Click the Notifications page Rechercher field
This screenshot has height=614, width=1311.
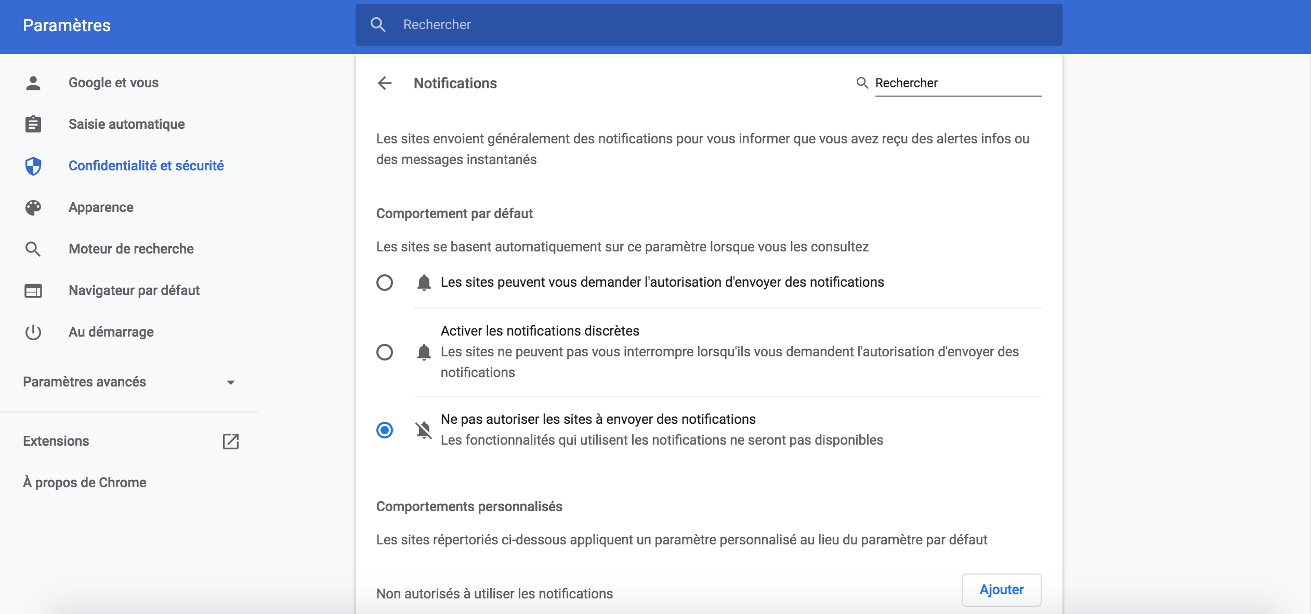(958, 83)
